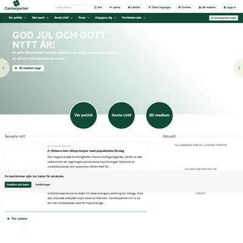The width and height of the screenshot is (243, 243).
Task: Click into the search input field
Action: click(x=74, y=7)
